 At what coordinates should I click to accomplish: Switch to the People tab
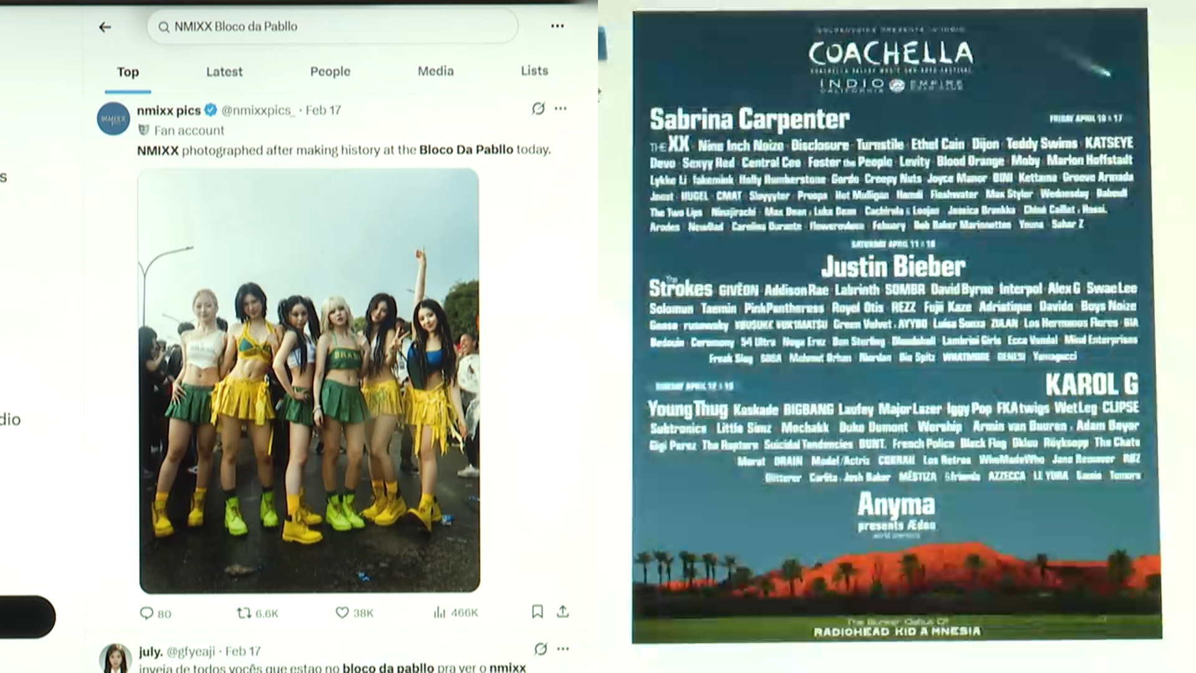tap(330, 72)
